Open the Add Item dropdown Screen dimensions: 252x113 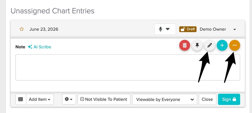coord(40,99)
